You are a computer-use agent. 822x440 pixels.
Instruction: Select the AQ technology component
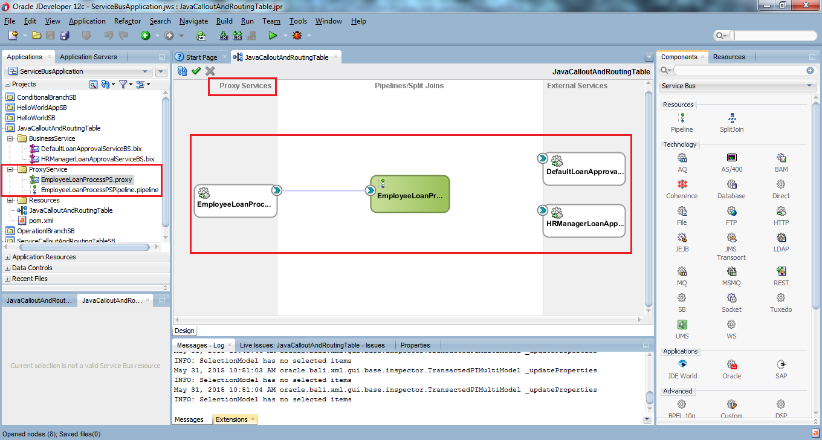click(682, 163)
